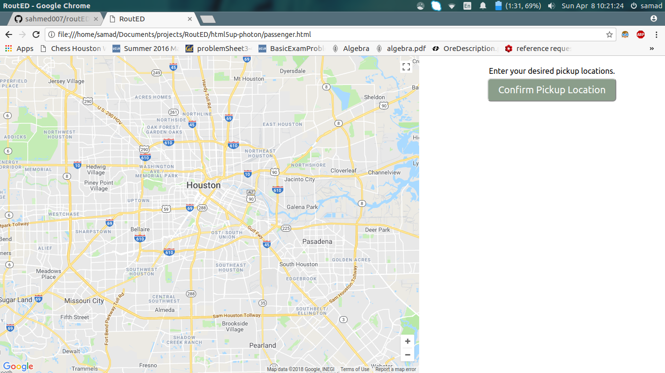This screenshot has width=665, height=373.
Task: Open Terms of Use link on map
Action: tap(355, 369)
